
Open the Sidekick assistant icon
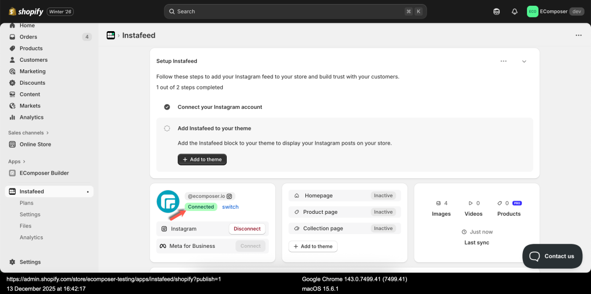coord(496,12)
